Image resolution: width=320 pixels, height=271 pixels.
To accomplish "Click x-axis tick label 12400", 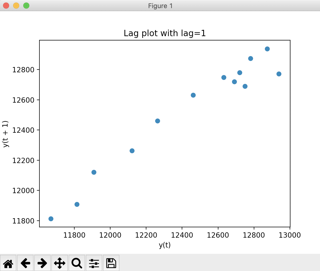I will pyautogui.click(x=182, y=235).
